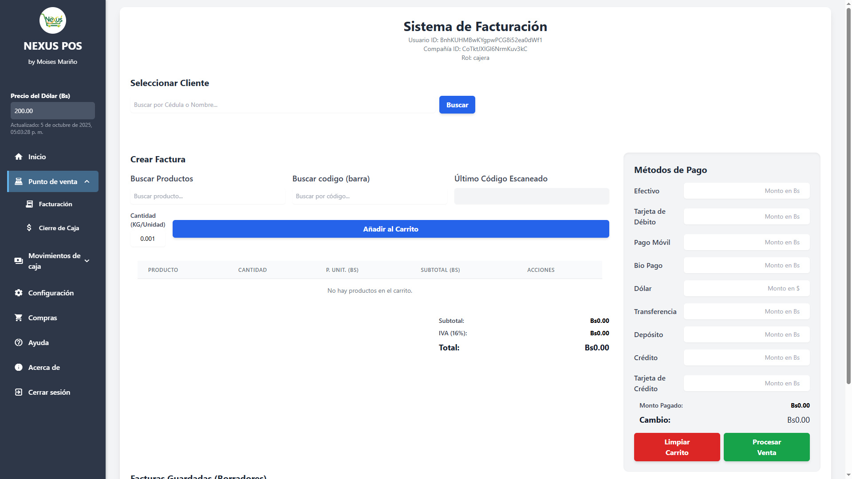
Task: Click the Acerca de info icon
Action: (x=18, y=367)
